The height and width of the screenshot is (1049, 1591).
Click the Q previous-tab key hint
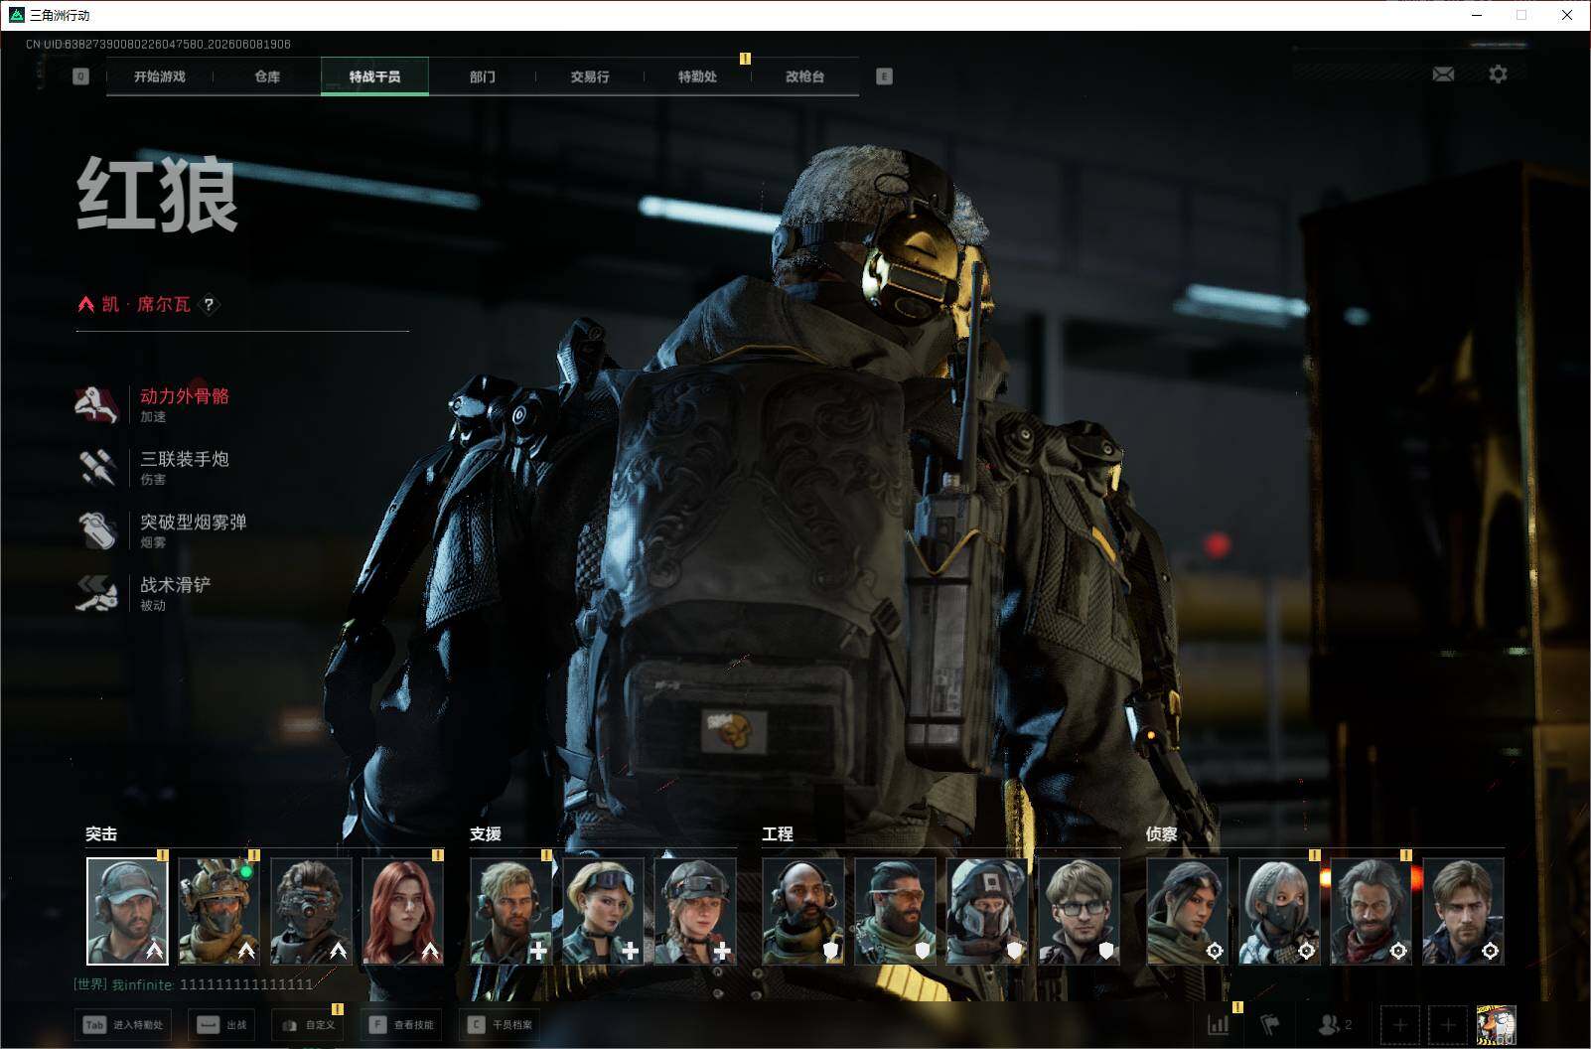[81, 76]
